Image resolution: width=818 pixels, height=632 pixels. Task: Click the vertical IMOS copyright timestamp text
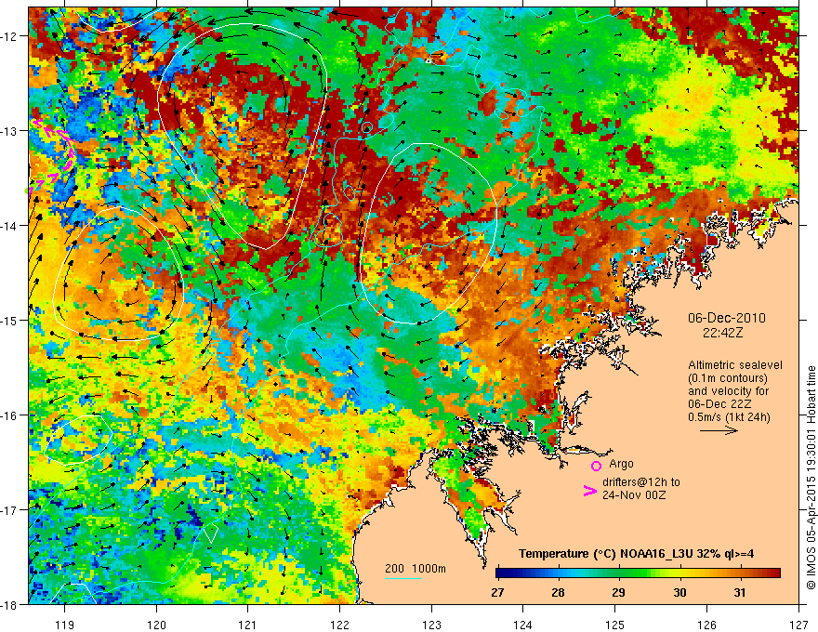[811, 478]
